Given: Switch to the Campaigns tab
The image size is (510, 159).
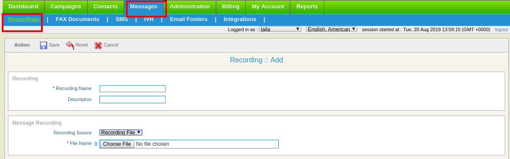Looking at the screenshot, I should click(66, 7).
